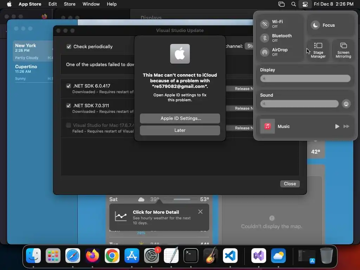Open Trash from the Dock
360x270 pixels.
pos(326,256)
